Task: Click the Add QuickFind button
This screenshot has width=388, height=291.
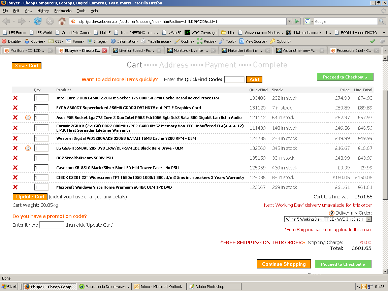Action: tap(254, 79)
